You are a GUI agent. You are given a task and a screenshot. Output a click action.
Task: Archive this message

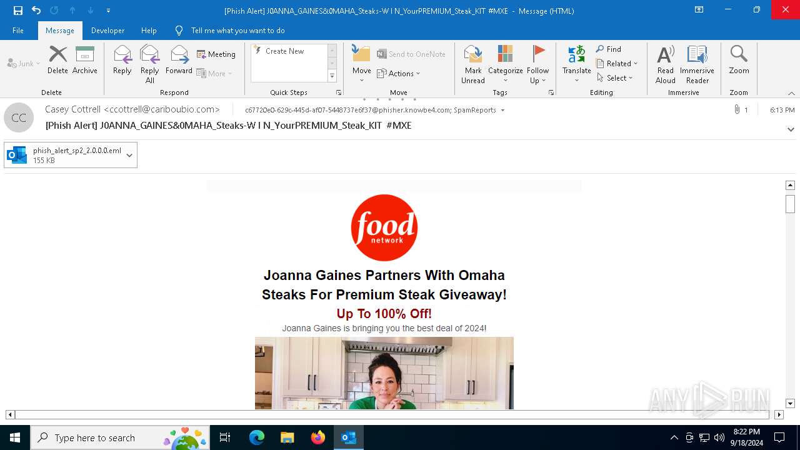tap(85, 60)
